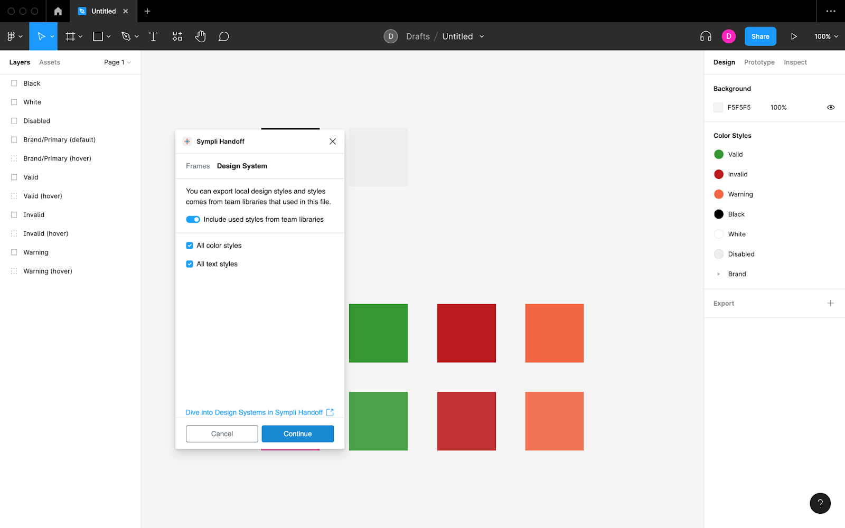Image resolution: width=845 pixels, height=528 pixels.
Task: Open Frame tool options dropdown arrow
Action: (x=81, y=36)
